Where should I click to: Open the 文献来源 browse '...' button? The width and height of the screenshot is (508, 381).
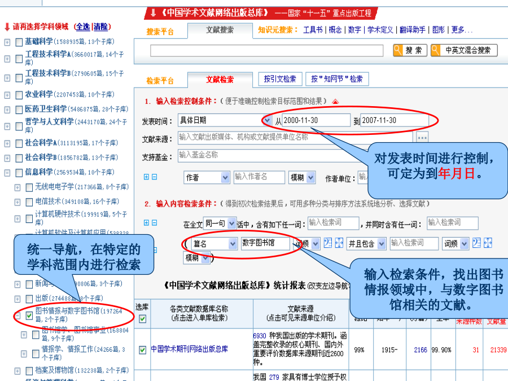coord(422,137)
